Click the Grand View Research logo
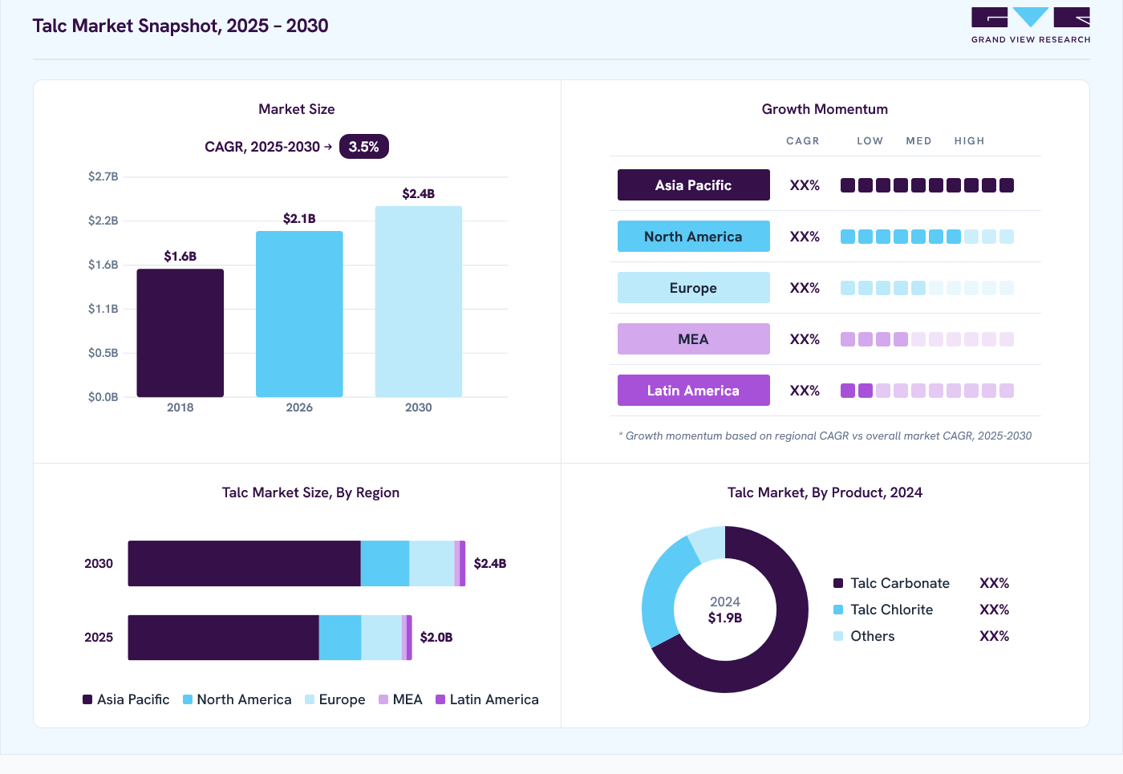 (1031, 26)
